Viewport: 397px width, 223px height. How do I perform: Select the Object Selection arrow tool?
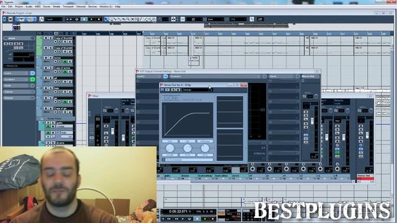point(106,19)
